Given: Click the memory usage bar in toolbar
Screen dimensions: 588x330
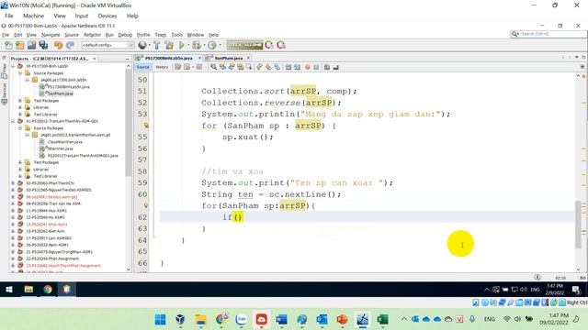Looking at the screenshot, I should (x=244, y=45).
